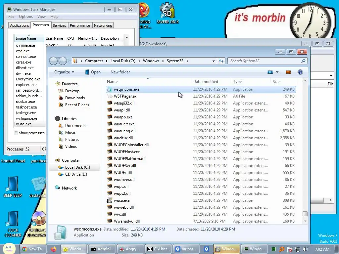Screen dimensions: 339x254
Task: Click the red-flag Action Center tray icon
Action: (290, 249)
